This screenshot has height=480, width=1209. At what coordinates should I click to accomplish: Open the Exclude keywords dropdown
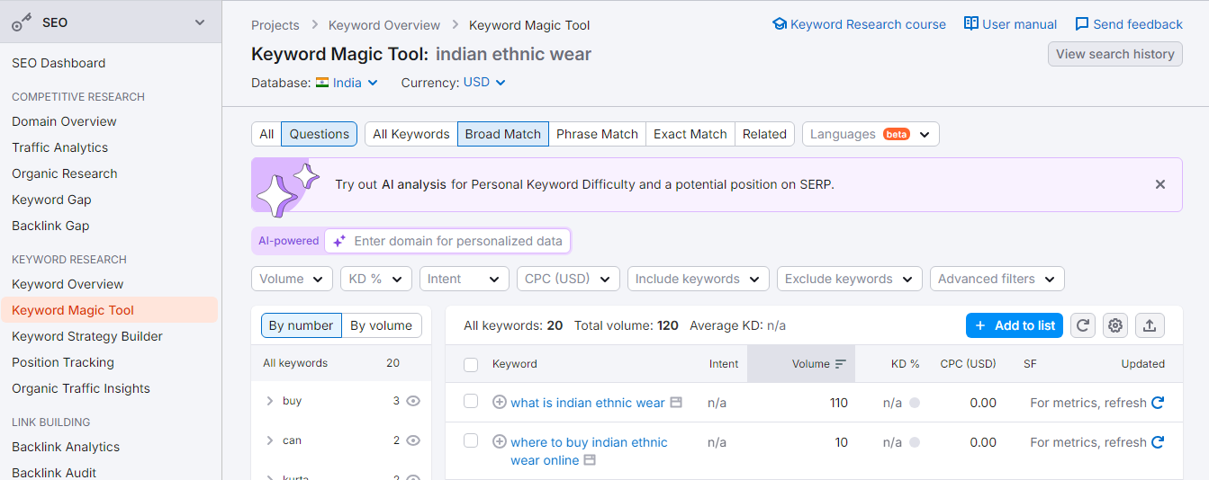click(850, 279)
